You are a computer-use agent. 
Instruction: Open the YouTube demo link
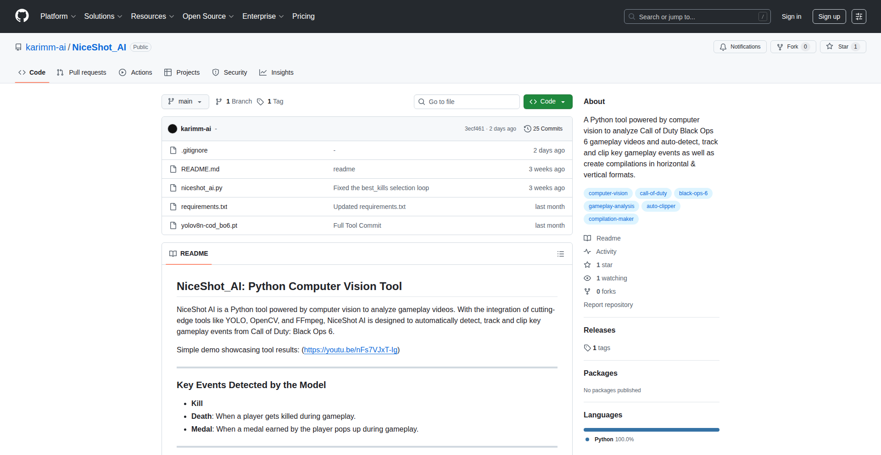tap(351, 350)
